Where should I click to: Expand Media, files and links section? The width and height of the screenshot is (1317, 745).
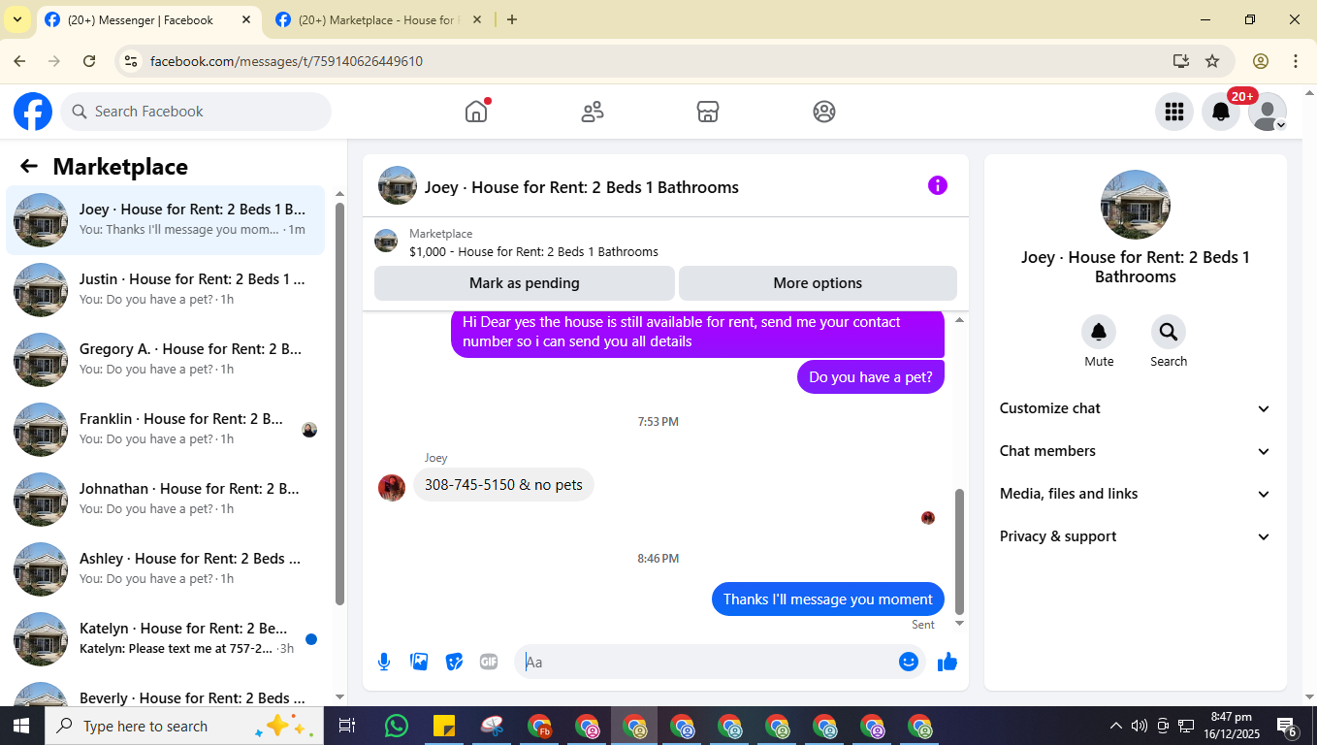(1136, 494)
